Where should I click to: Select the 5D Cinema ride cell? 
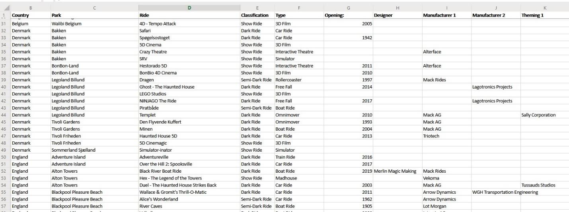tap(189, 45)
